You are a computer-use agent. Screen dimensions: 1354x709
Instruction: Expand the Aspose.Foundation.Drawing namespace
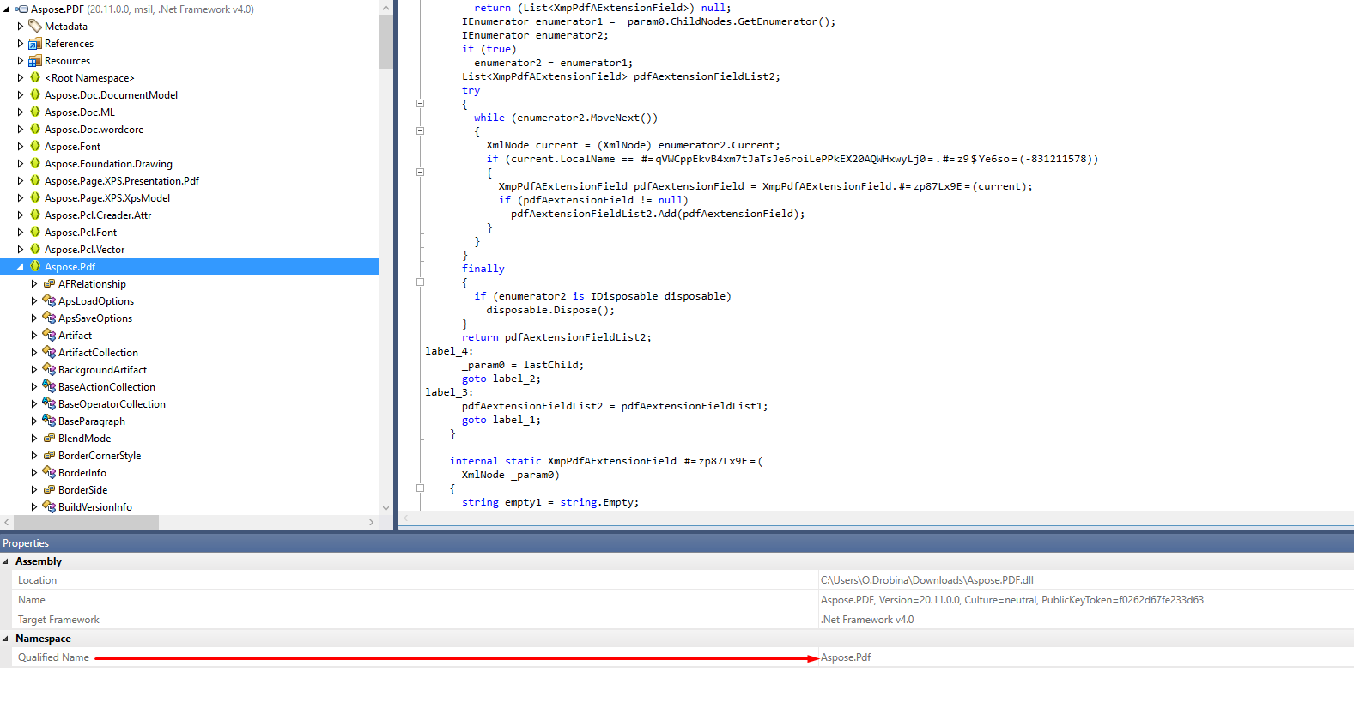coord(21,164)
